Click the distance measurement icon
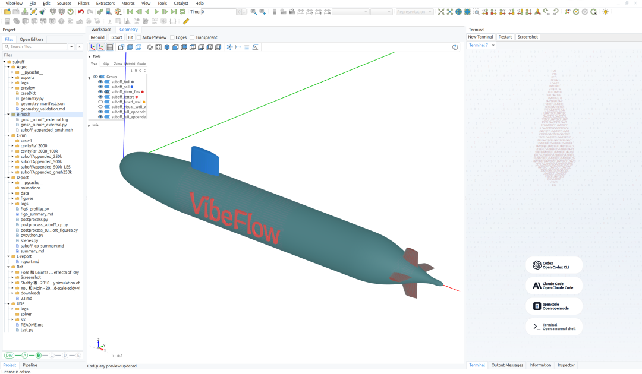This screenshot has width=642, height=374. click(238, 47)
